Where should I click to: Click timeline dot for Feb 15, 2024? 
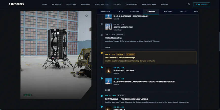(x=102, y=107)
